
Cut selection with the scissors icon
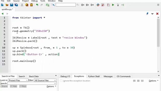point(22,5)
